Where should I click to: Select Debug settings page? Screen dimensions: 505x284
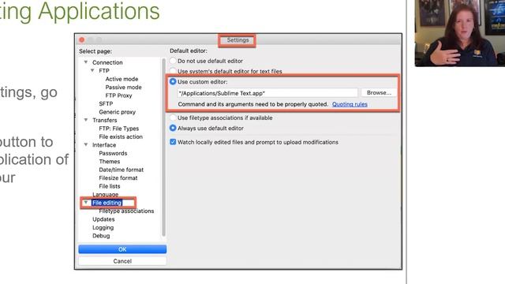101,236
